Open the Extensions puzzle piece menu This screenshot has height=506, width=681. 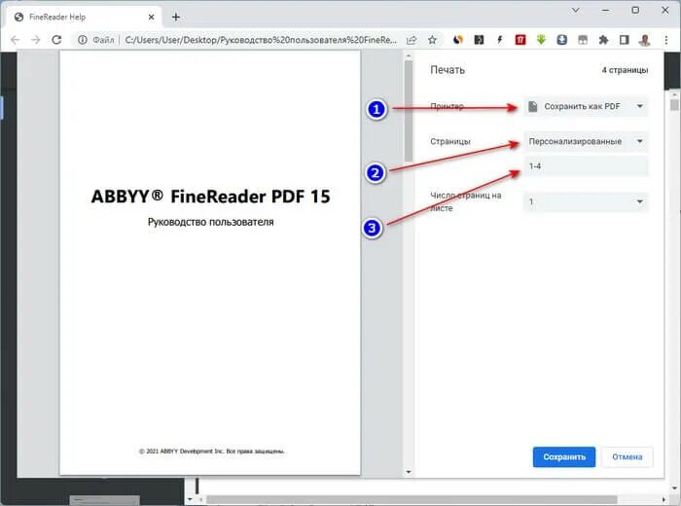603,40
